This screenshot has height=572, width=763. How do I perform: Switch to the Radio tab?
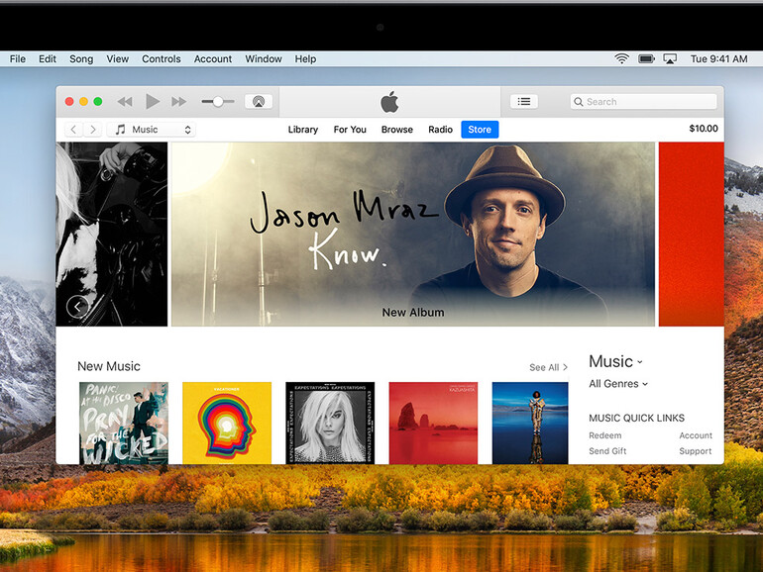click(440, 130)
